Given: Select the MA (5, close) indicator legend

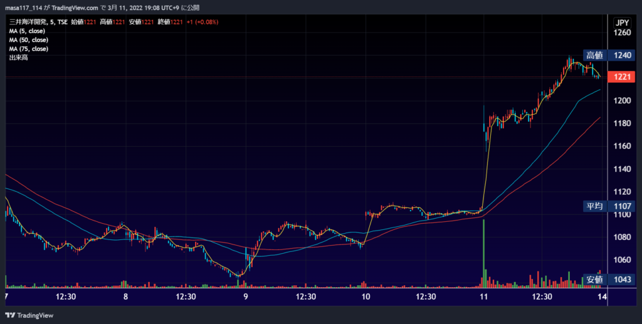Looking at the screenshot, I should click(27, 31).
